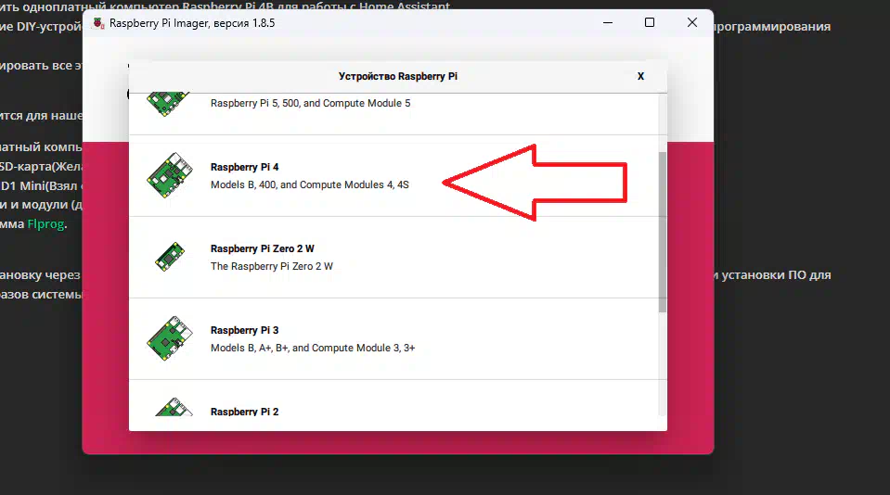The height and width of the screenshot is (495, 890).
Task: Choose Raspberry Pi Zero 2 W entry
Action: (x=393, y=258)
